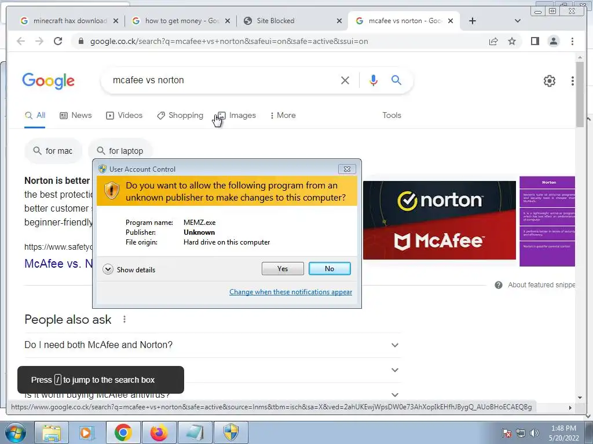
Task: Expand 'Is it worth buying McAfee antivirus?' question
Action: [395, 395]
